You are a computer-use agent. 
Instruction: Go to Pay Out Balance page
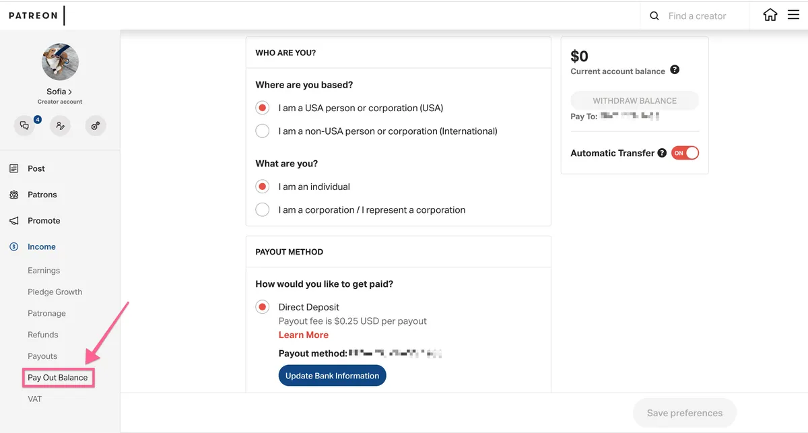pos(58,378)
